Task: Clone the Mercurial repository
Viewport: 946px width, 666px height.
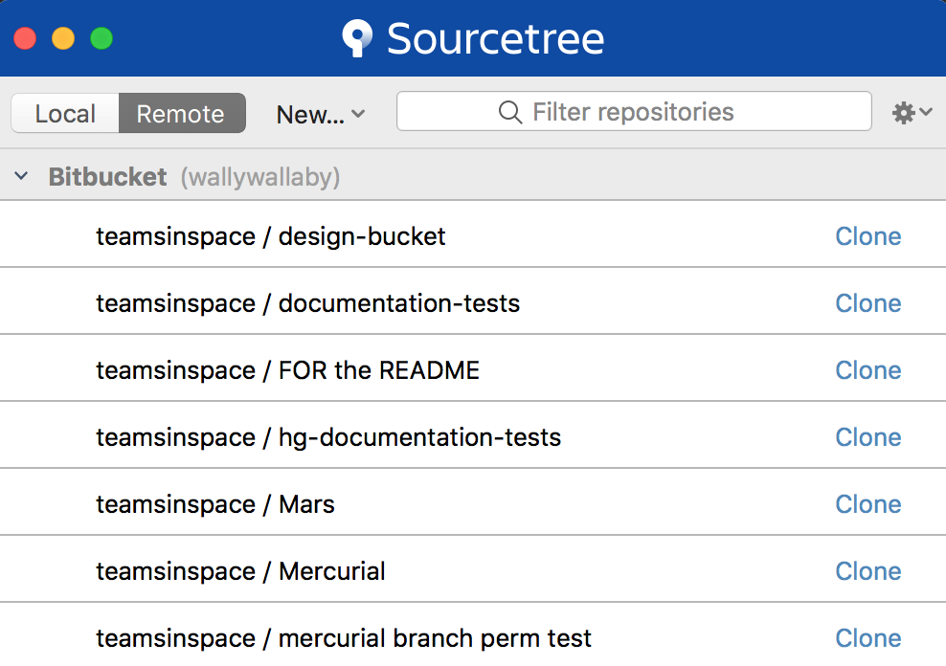Action: tap(867, 571)
